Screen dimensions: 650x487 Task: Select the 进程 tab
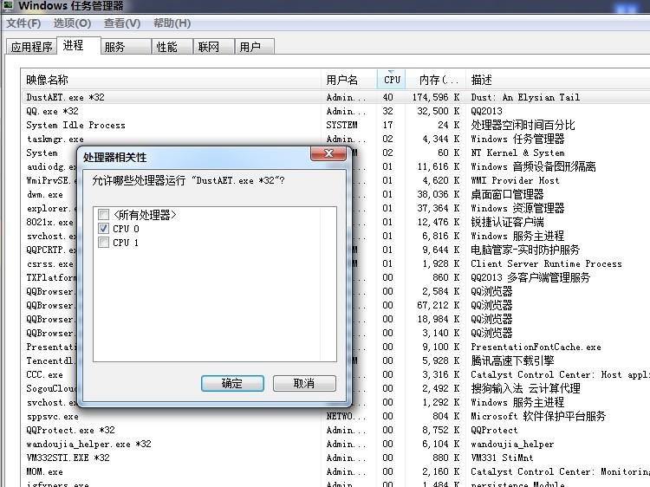point(78,45)
